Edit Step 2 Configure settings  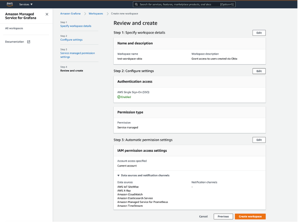pyautogui.click(x=259, y=71)
